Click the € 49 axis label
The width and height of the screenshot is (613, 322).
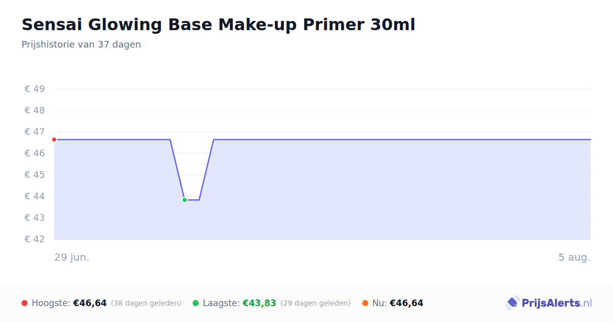(35, 89)
